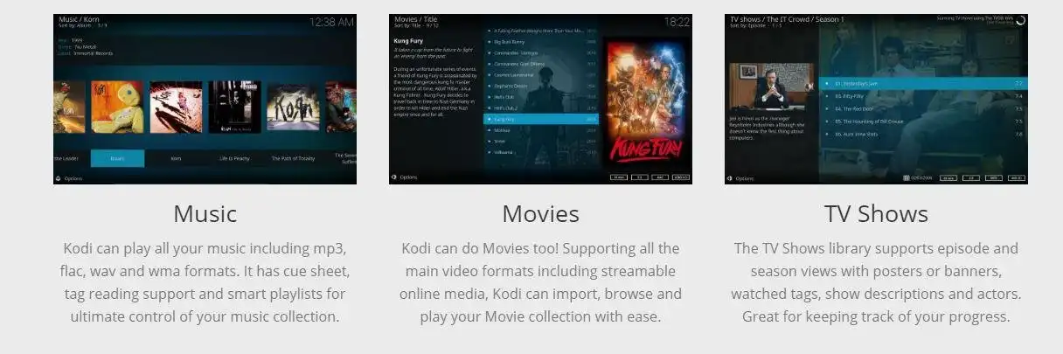Open the Movies heading
The width and height of the screenshot is (1063, 354).
point(540,214)
